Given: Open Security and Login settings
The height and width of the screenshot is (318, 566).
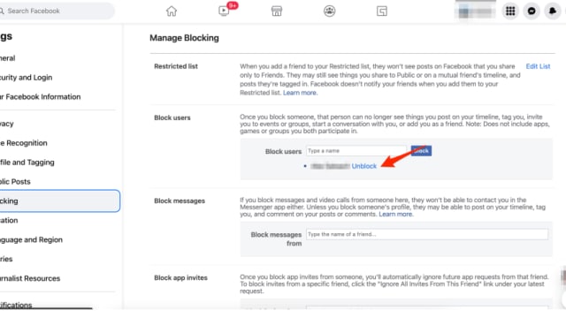Looking at the screenshot, I should click(x=26, y=78).
